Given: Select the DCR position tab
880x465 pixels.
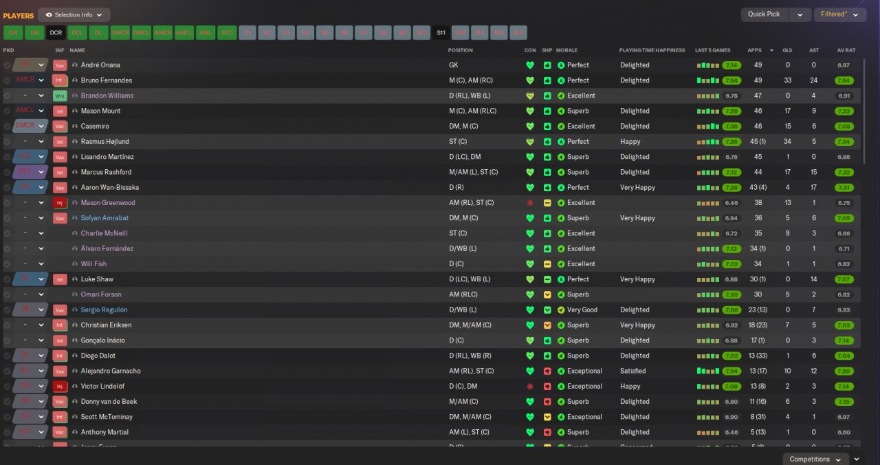Looking at the screenshot, I should coord(56,32).
